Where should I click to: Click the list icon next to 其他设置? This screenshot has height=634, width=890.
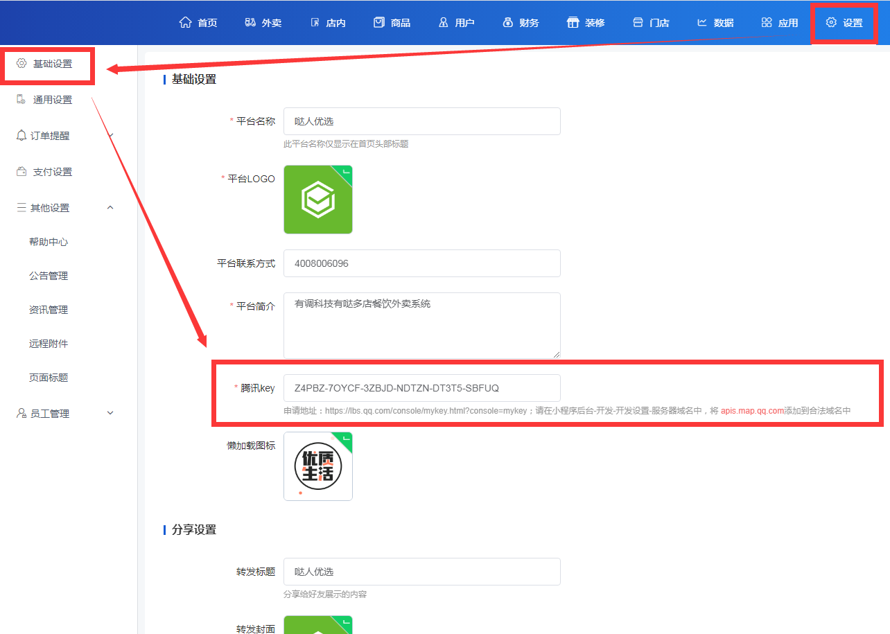point(21,207)
